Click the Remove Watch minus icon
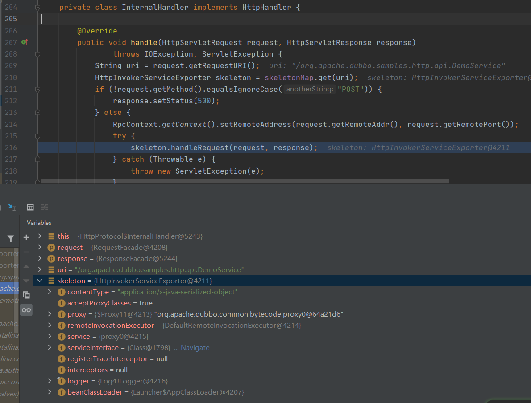 26,252
